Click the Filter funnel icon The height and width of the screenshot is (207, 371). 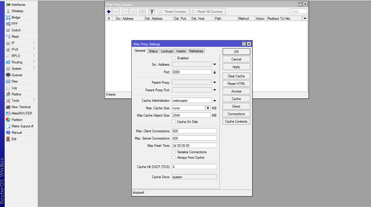point(152,12)
